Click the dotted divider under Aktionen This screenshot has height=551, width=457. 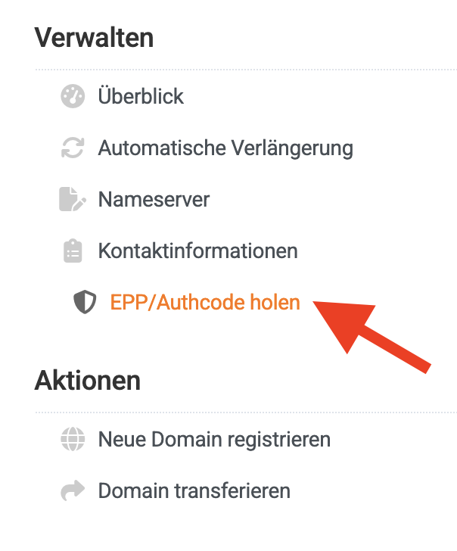tap(246, 412)
